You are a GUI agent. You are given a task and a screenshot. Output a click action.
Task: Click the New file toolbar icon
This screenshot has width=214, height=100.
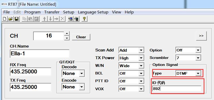click(4, 19)
